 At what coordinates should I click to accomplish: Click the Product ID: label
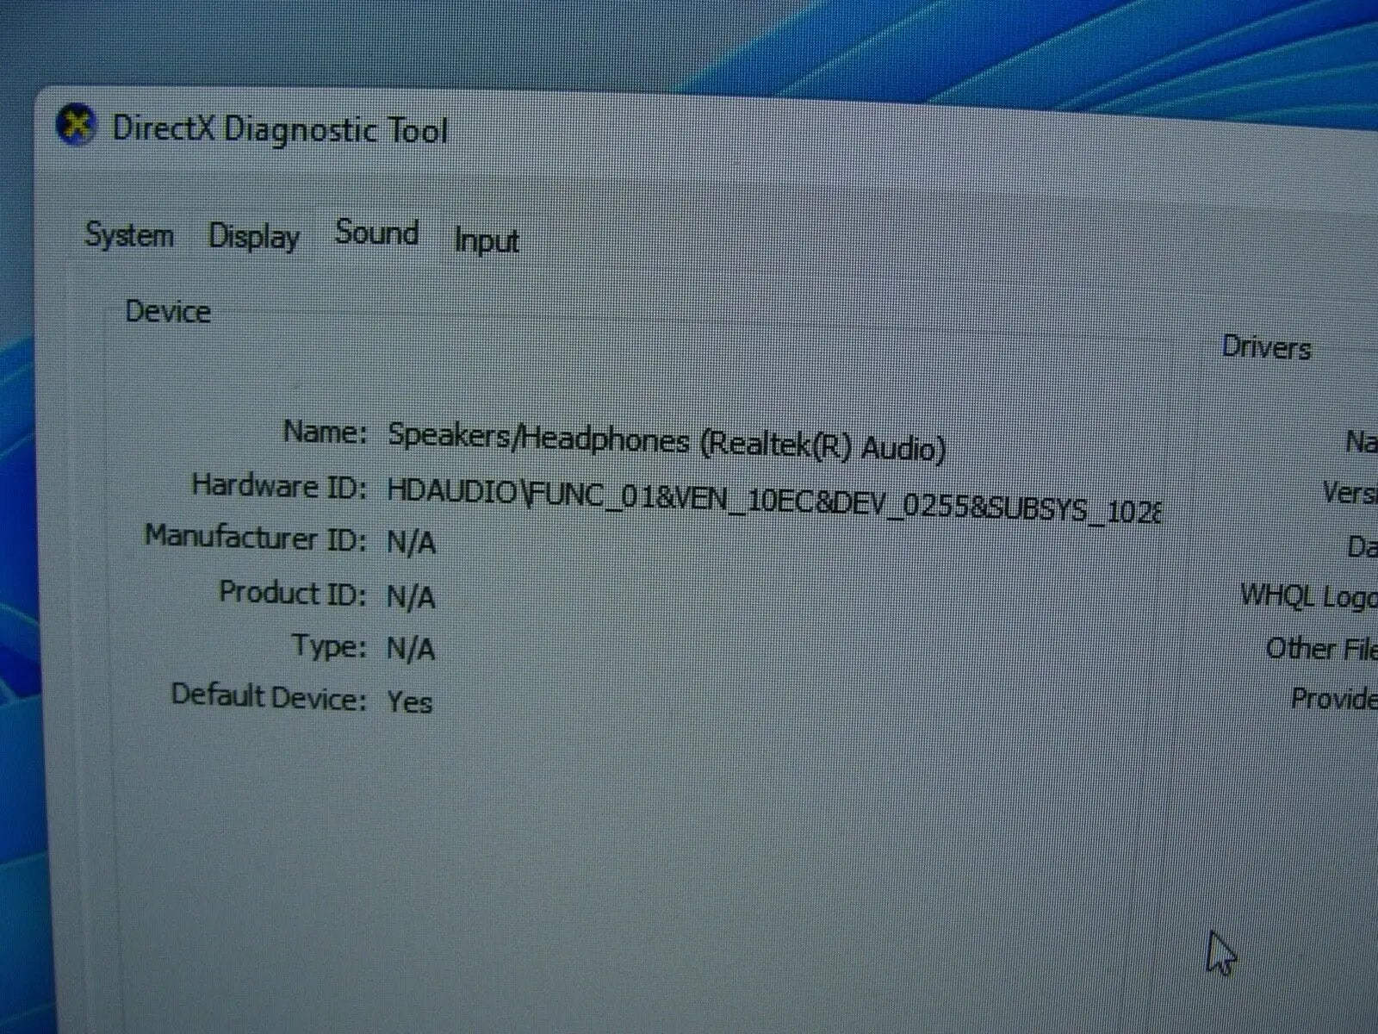292,592
